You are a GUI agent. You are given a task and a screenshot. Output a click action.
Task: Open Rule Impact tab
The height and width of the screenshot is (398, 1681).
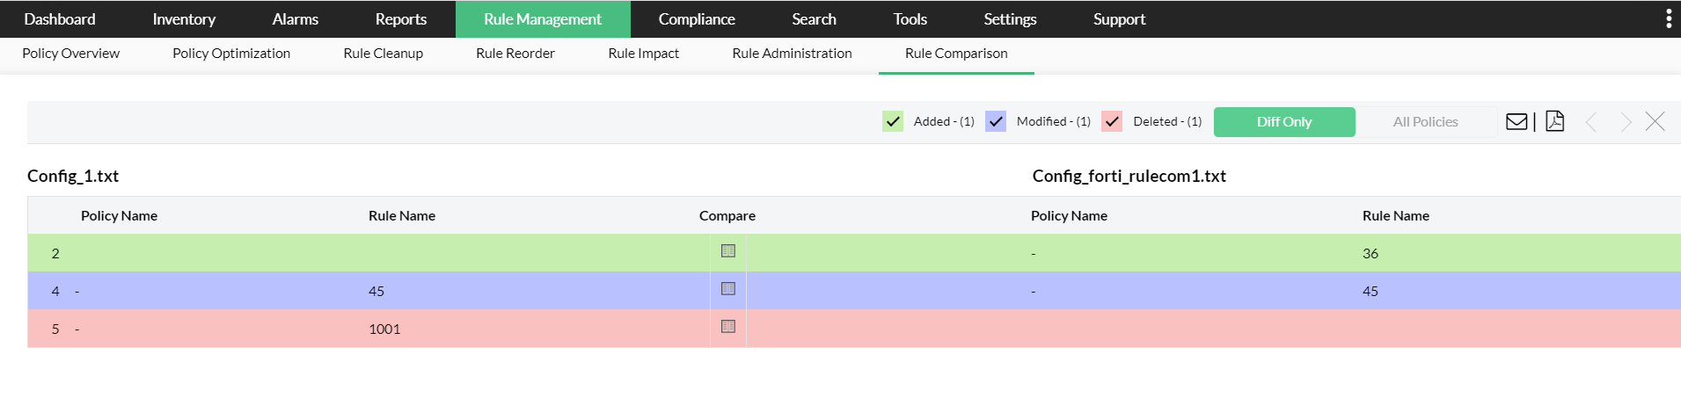pyautogui.click(x=643, y=53)
